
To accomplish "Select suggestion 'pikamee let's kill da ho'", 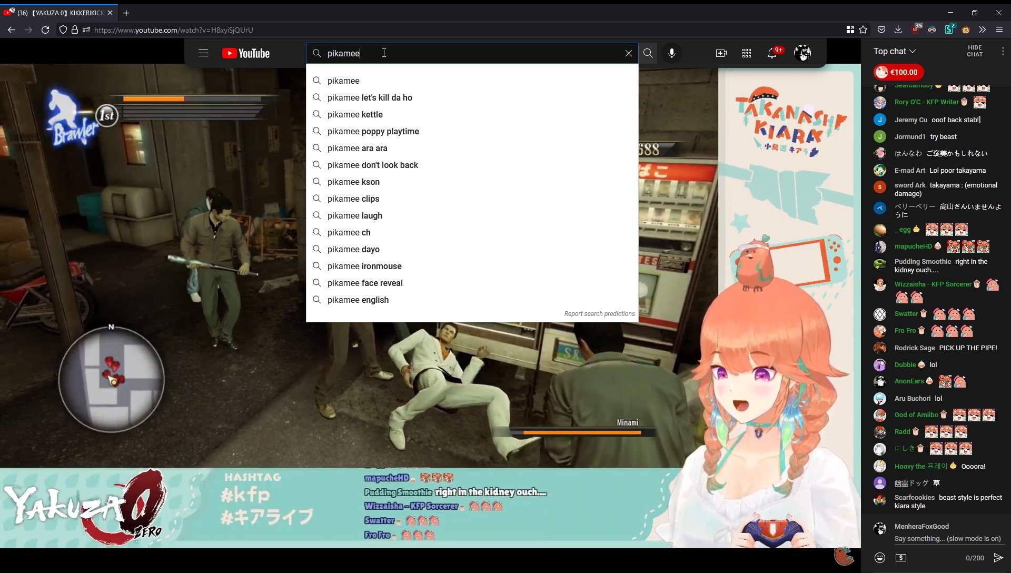I will coord(472,97).
